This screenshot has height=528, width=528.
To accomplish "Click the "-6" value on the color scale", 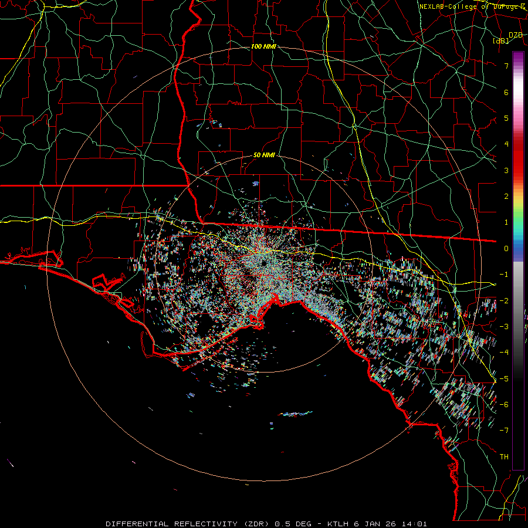I will tap(504, 405).
